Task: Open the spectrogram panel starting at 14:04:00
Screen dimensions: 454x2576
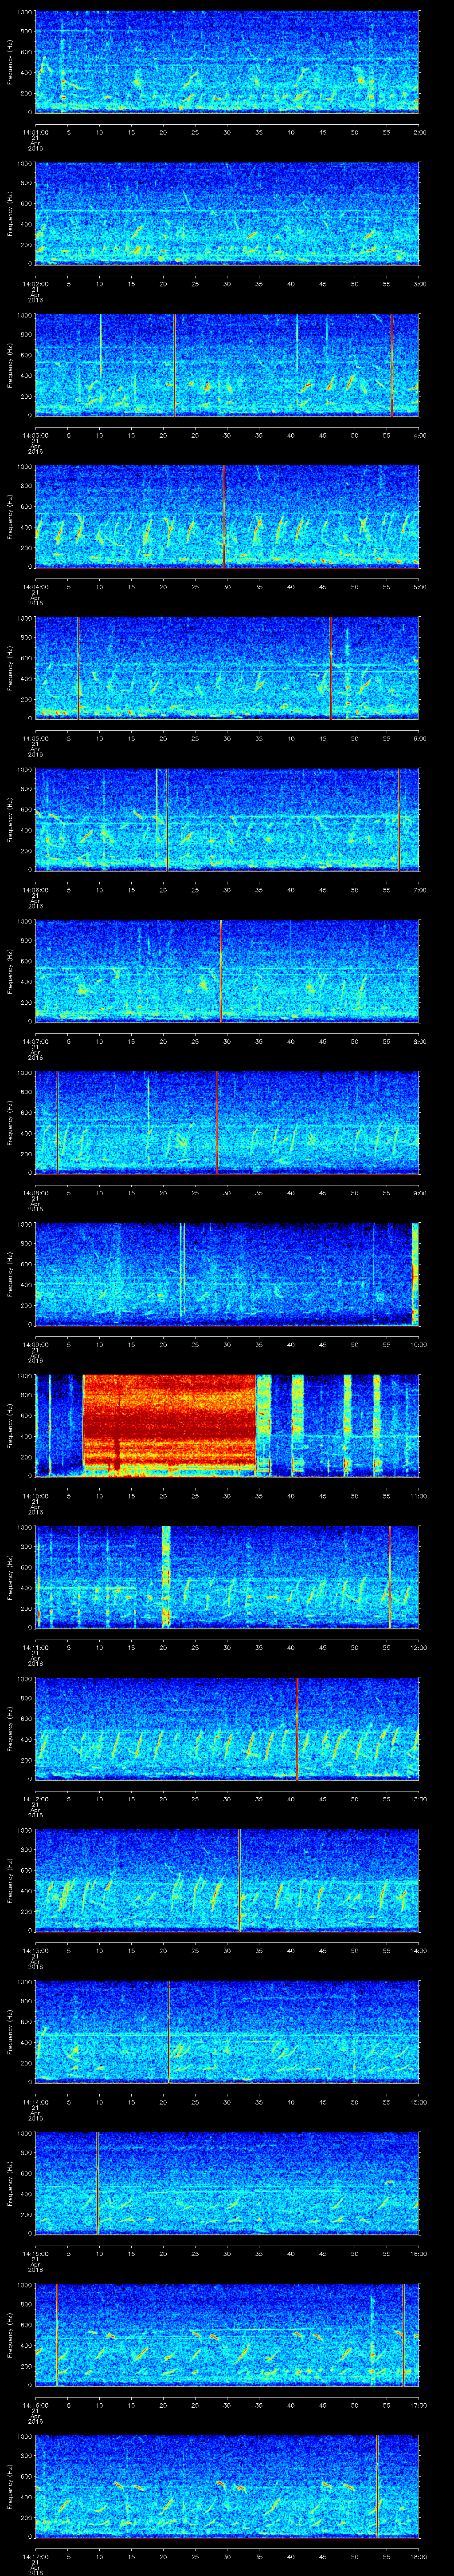Action: (227, 517)
